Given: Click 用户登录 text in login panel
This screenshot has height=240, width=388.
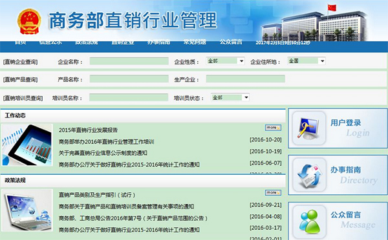Looking at the screenshot, I should (346, 123).
